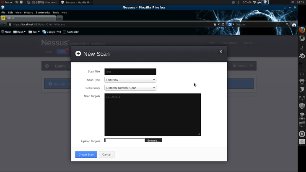This screenshot has width=306, height=172.
Task: Expand the Options dropdown arrow
Action: click(x=252, y=66)
